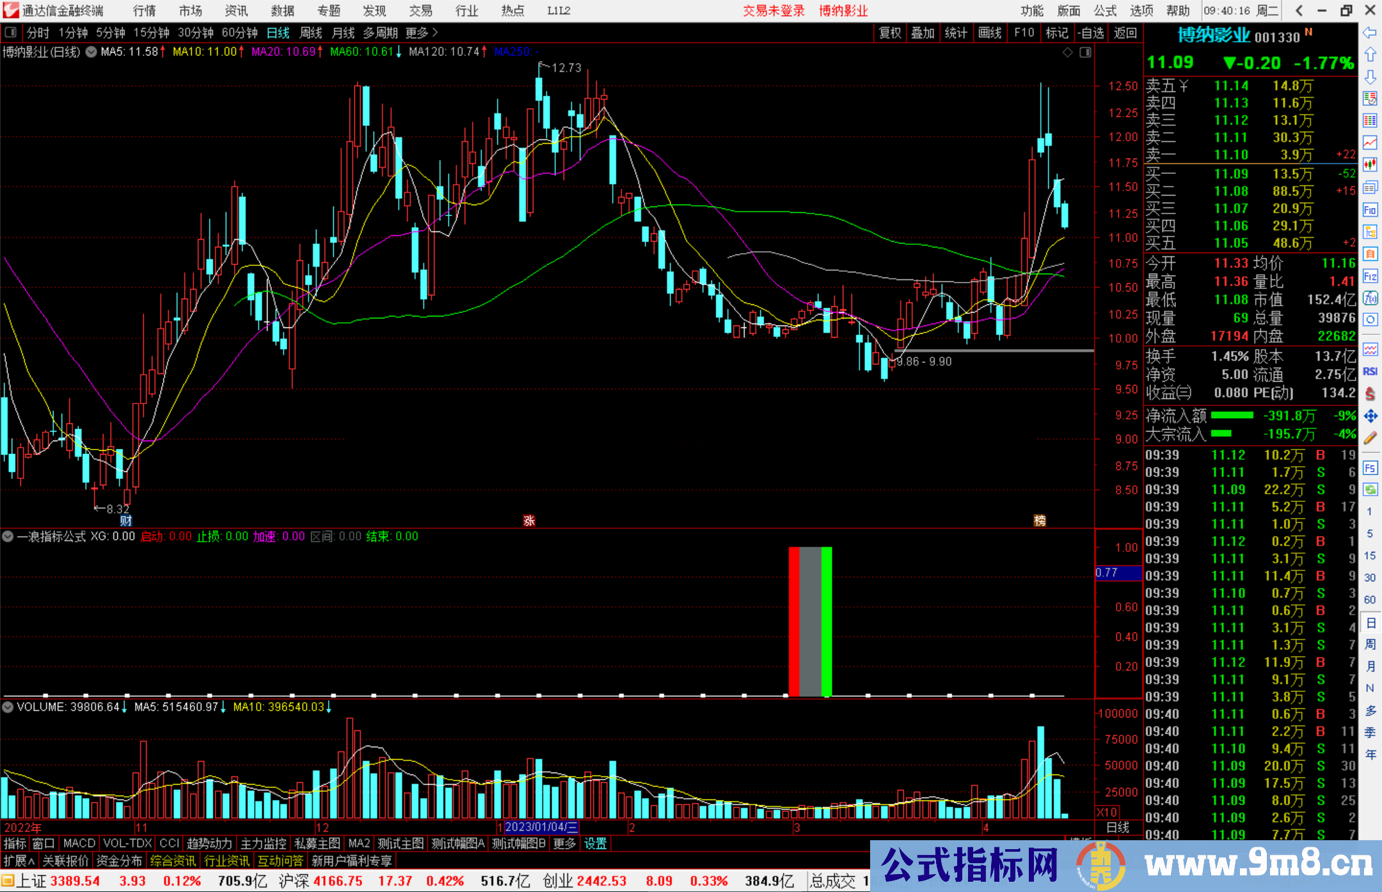Click the green bar in indicator panel
Image resolution: width=1382 pixels, height=892 pixels.
(x=826, y=620)
